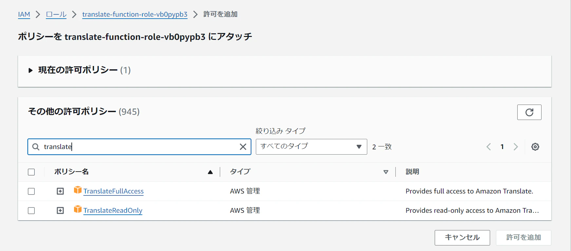Click AWS 管理 type in TranslateFullAccess row
The width and height of the screenshot is (571, 251).
tap(245, 191)
